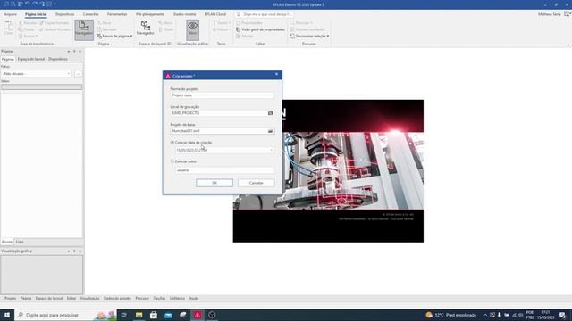Image resolution: width=572 pixels, height=321 pixels.
Task: Click OK in the Criar projeto dialog
Action: [x=214, y=183]
